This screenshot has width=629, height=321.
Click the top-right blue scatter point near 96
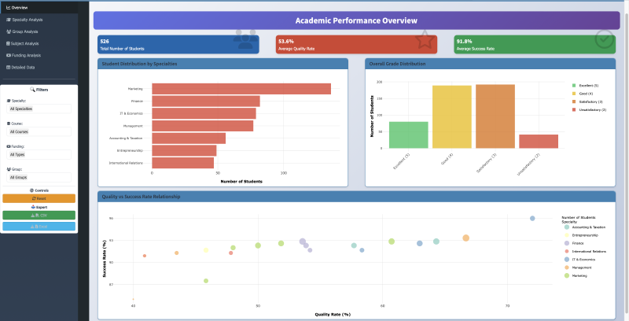coord(532,218)
